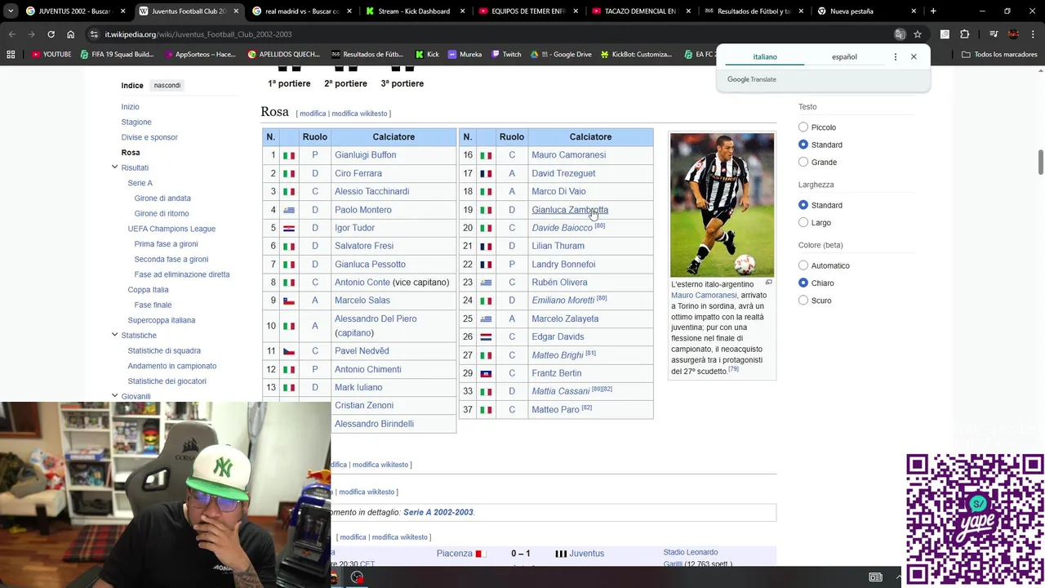Click the Google Translate icon in address bar

pos(900,34)
